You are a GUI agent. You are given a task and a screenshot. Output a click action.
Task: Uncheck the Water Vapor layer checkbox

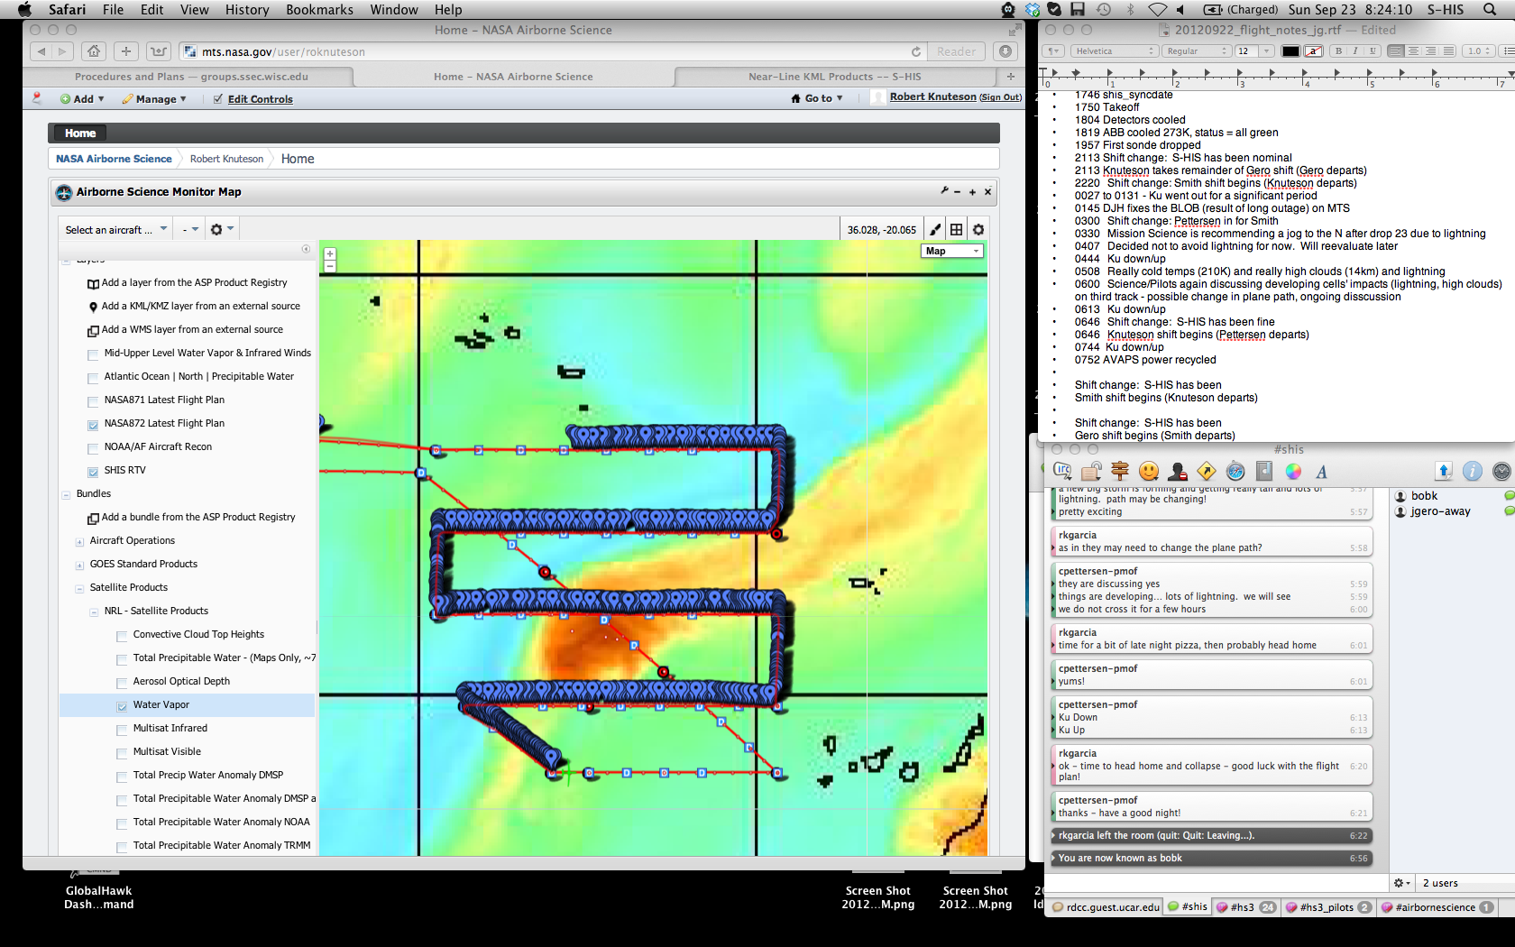click(122, 706)
